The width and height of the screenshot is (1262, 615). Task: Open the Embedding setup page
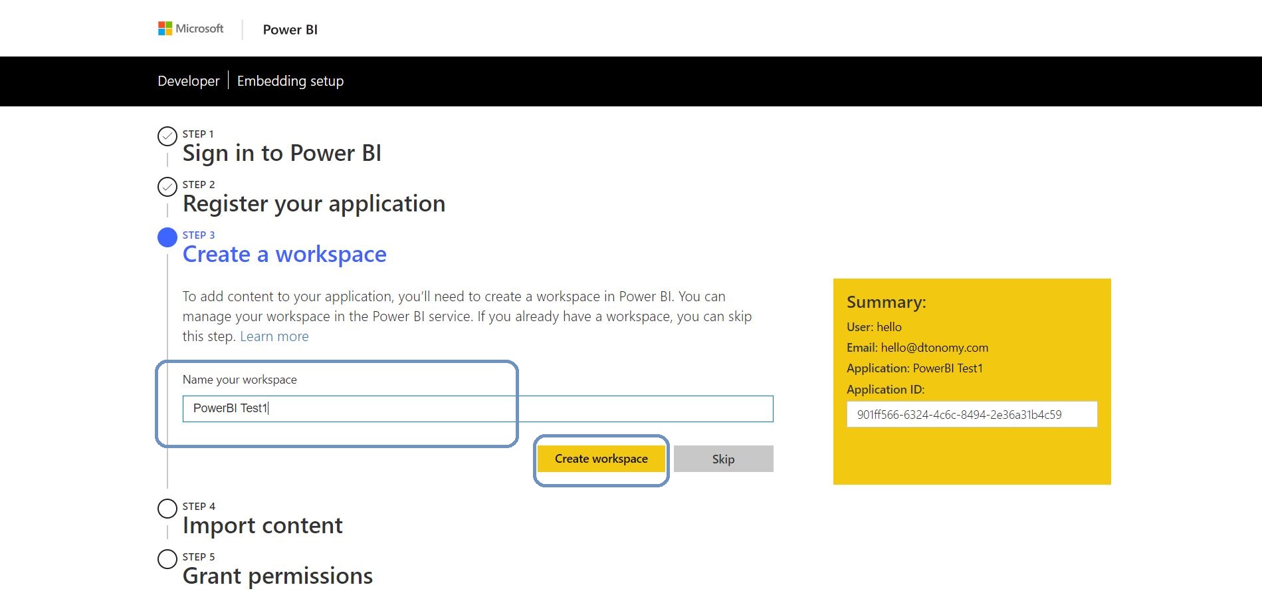(290, 81)
